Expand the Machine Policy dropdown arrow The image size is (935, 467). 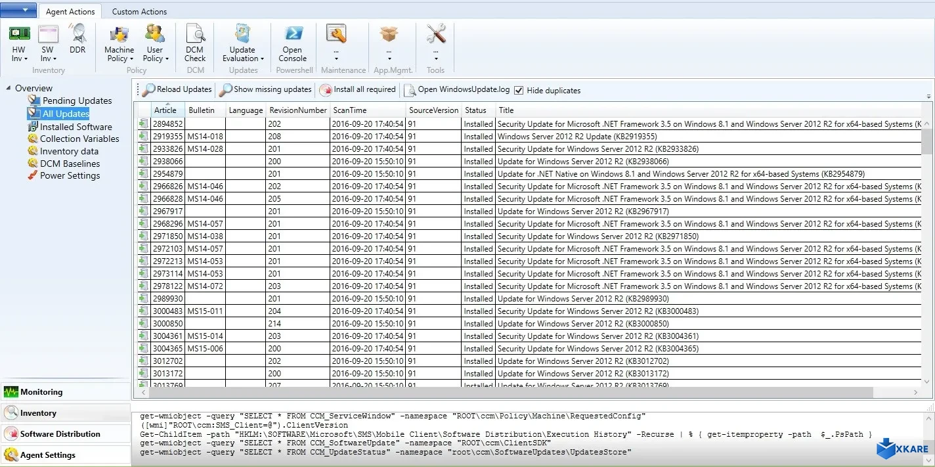pyautogui.click(x=131, y=58)
